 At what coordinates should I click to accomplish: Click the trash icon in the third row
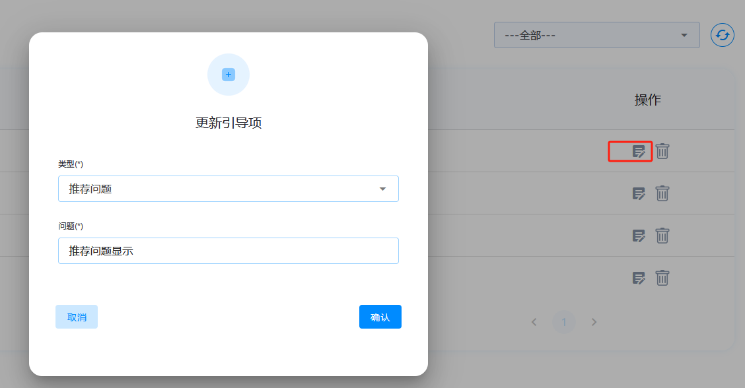(x=662, y=236)
